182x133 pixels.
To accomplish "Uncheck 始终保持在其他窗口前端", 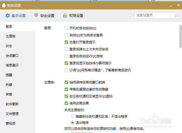I will click(66, 82).
